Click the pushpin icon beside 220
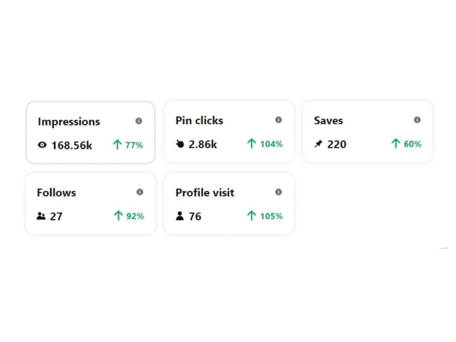 tap(318, 144)
